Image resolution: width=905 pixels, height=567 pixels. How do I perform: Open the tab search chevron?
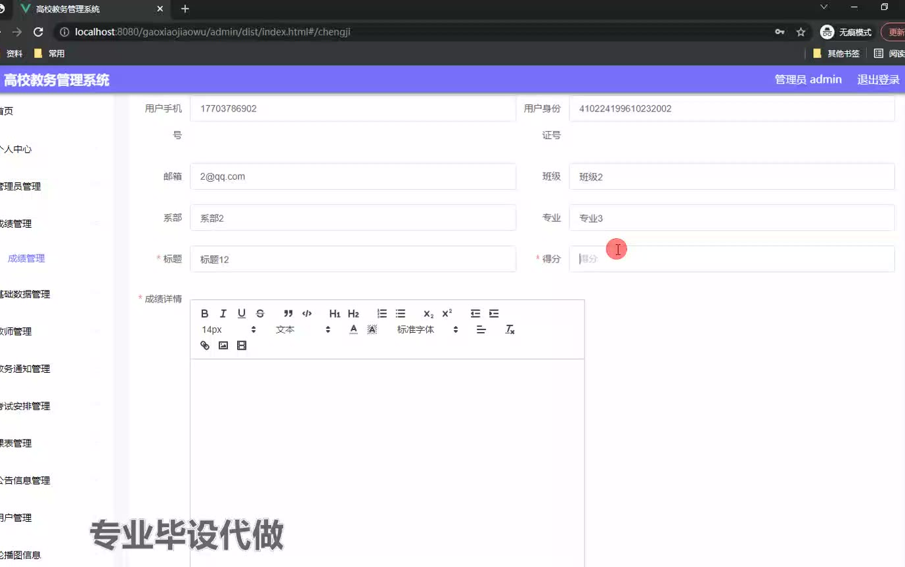[824, 7]
